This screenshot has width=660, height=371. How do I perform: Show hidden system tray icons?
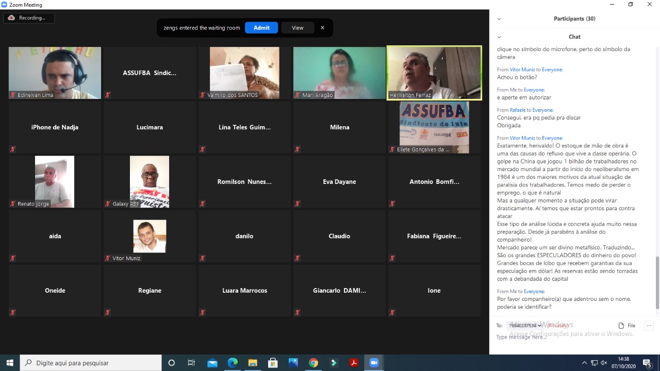[584, 363]
